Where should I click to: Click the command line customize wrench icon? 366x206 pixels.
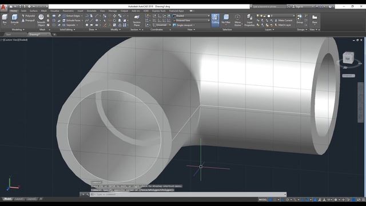coord(87,195)
